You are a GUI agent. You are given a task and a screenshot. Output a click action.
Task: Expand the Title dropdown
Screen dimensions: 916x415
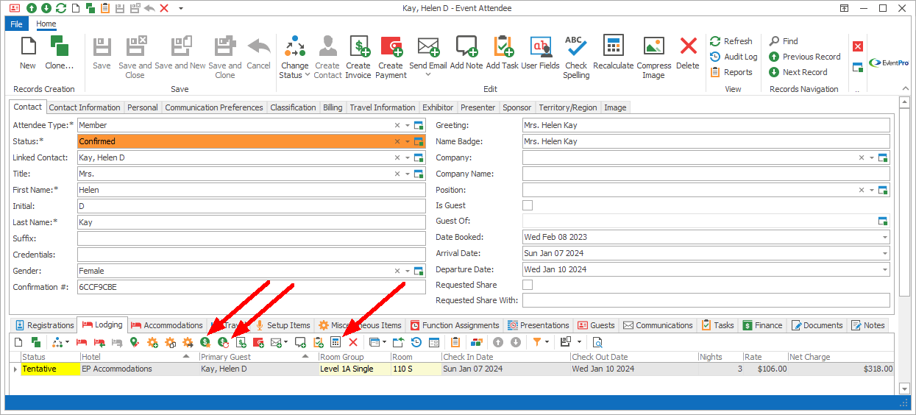pos(408,174)
